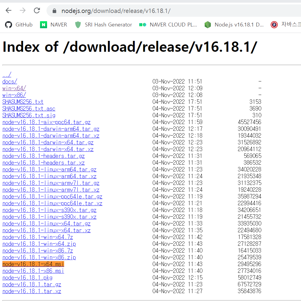Click the GitHub bookmark icon

8,25
